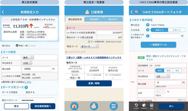Click 積立金額 field containing 10000
Image resolution: width=188 pixels, height=111 pixels.
(x=36, y=69)
